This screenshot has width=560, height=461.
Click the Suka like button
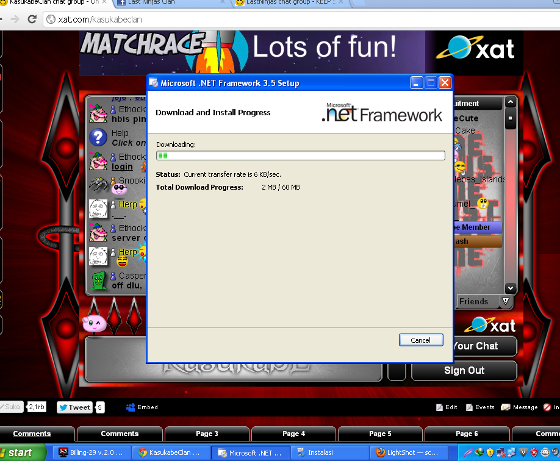[x=12, y=407]
